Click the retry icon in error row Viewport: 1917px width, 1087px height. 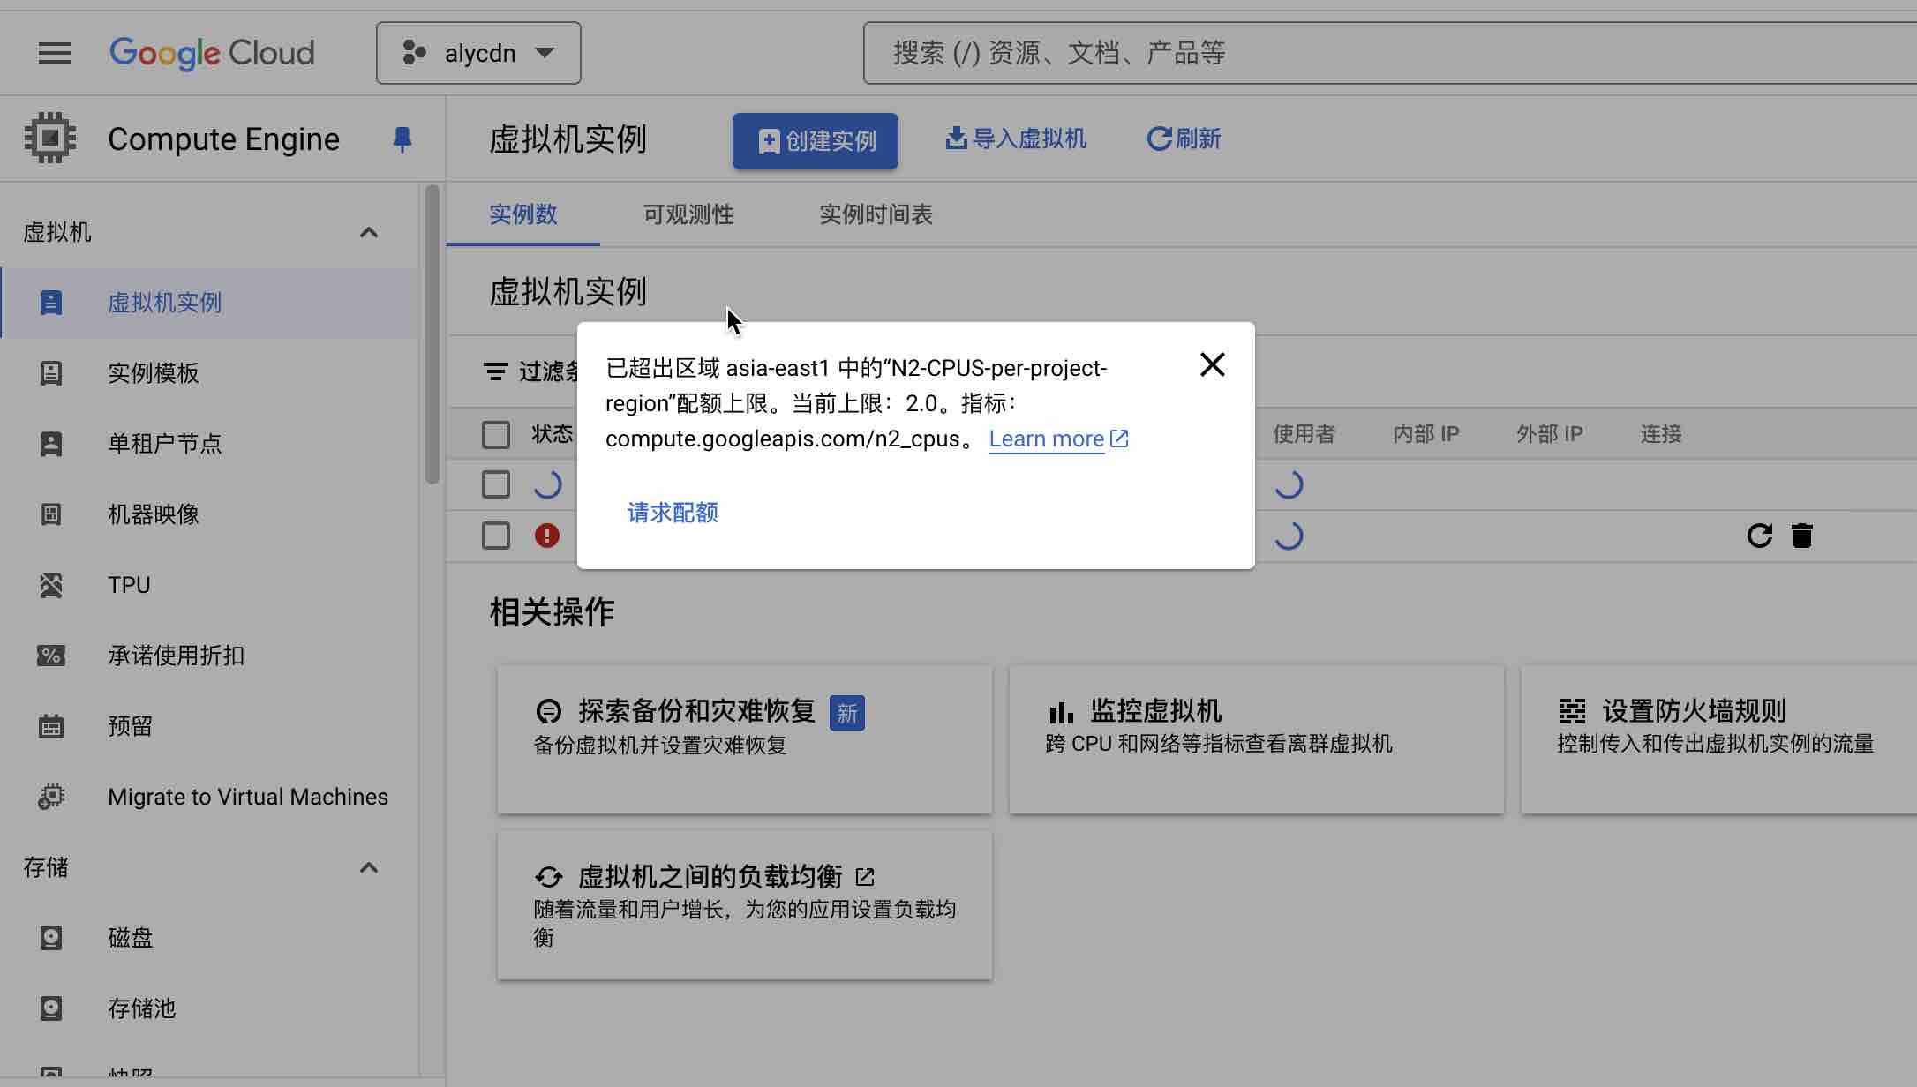click(x=1760, y=536)
